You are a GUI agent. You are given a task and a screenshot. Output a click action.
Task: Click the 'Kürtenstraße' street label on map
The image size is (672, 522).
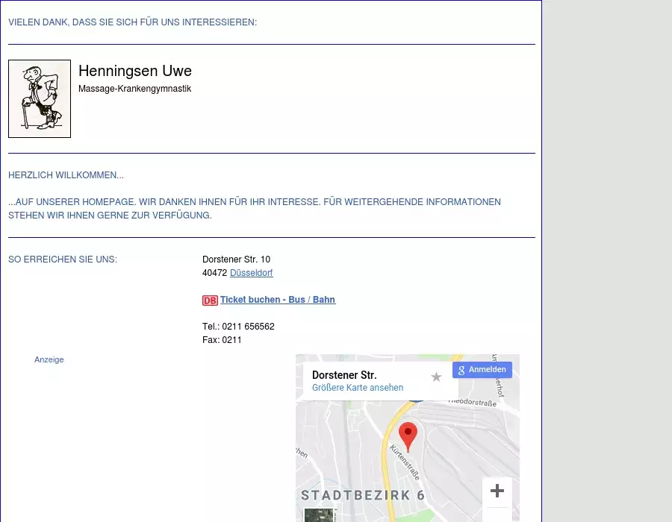click(x=405, y=463)
